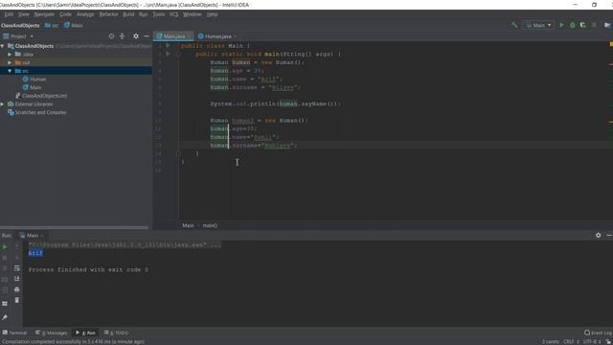Click highlighted 'Arif' console output
The image size is (613, 345).
tap(35, 253)
